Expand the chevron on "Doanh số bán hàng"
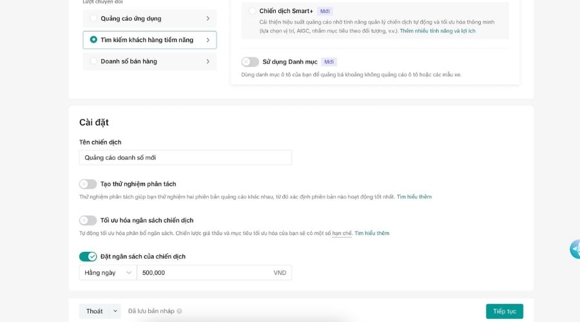This screenshot has height=322, width=580. coord(208,61)
